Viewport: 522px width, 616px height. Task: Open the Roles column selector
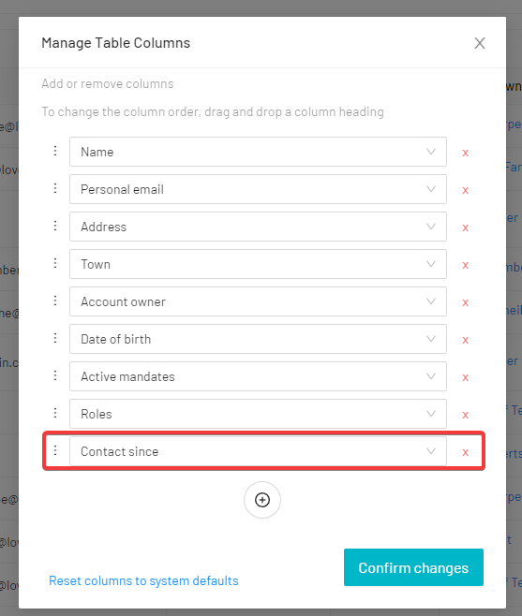coord(258,414)
